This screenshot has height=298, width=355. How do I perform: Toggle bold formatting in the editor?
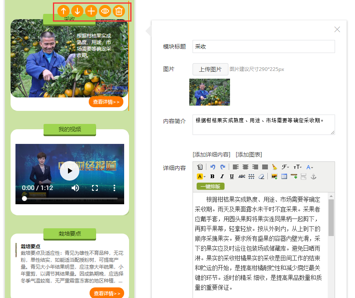212,177
